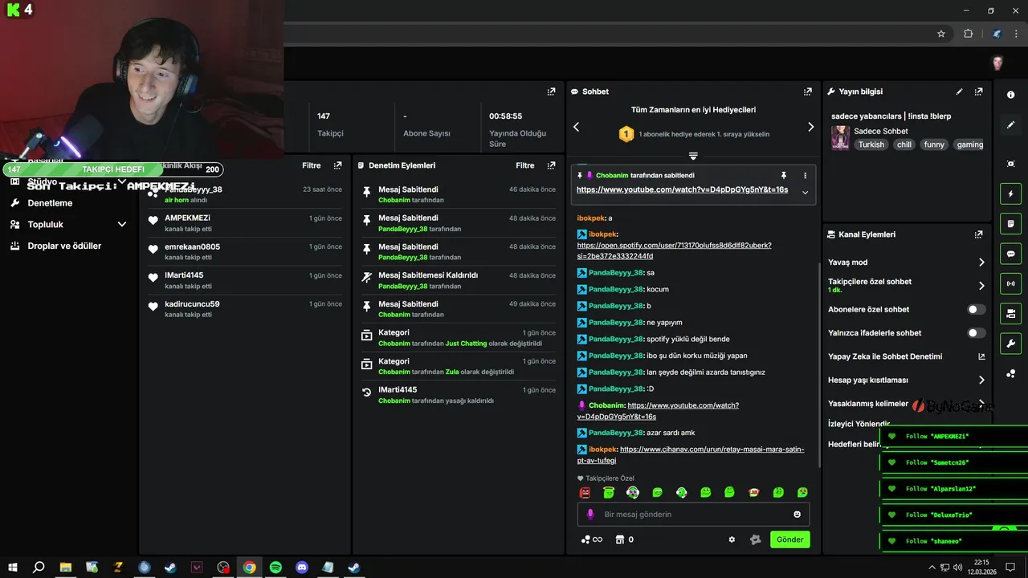
Task: Pop out the activity feed panel
Action: (x=337, y=165)
